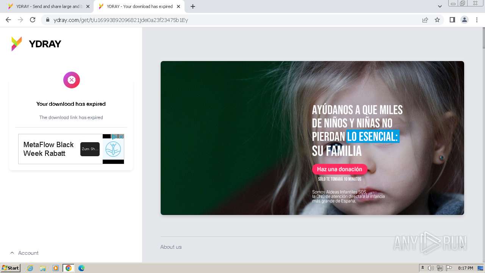Go back to the previous page
This screenshot has height=273, width=485.
8,20
